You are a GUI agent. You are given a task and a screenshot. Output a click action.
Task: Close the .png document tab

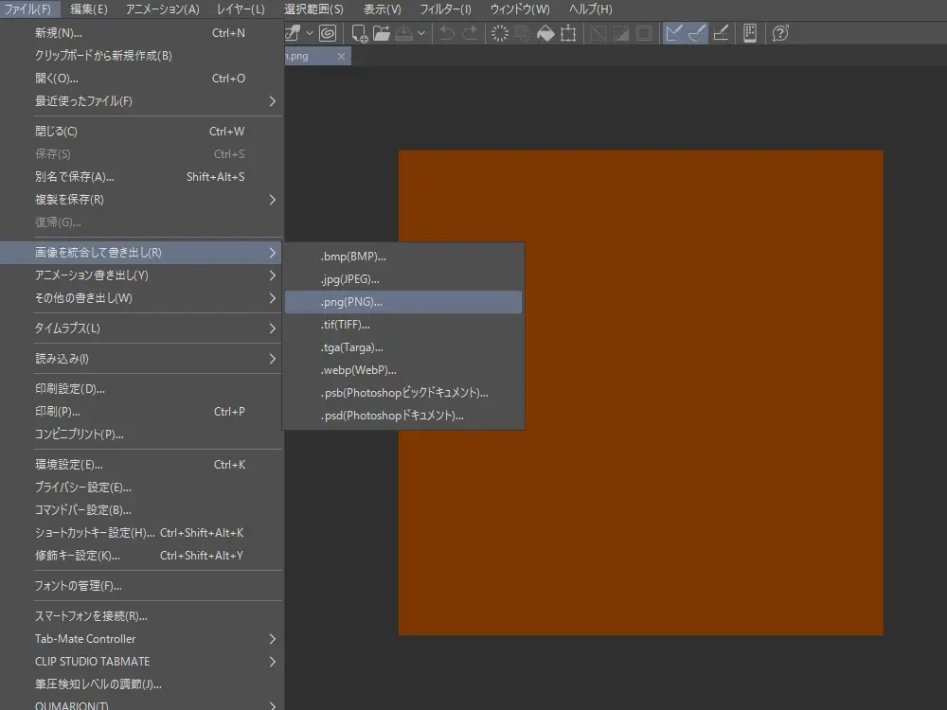(x=342, y=56)
